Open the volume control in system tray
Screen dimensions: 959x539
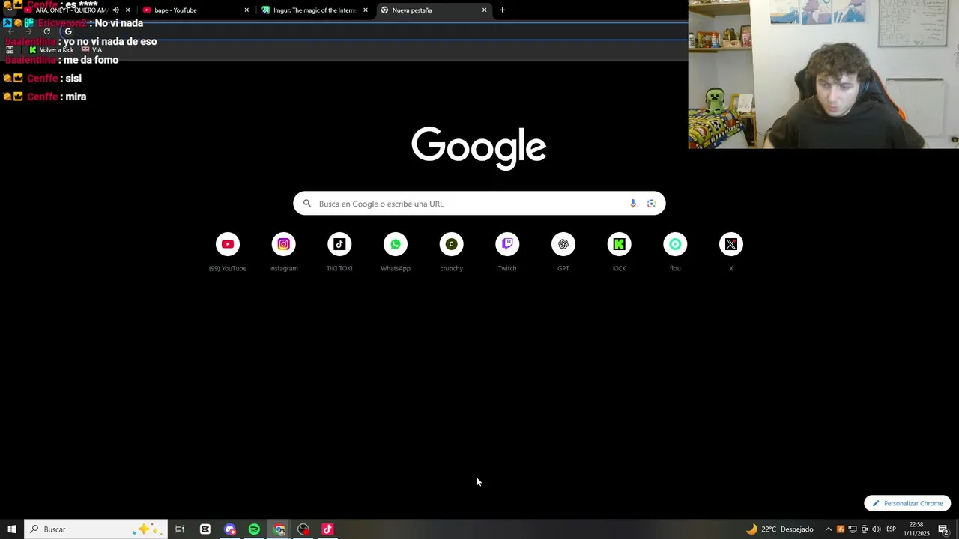pos(876,529)
